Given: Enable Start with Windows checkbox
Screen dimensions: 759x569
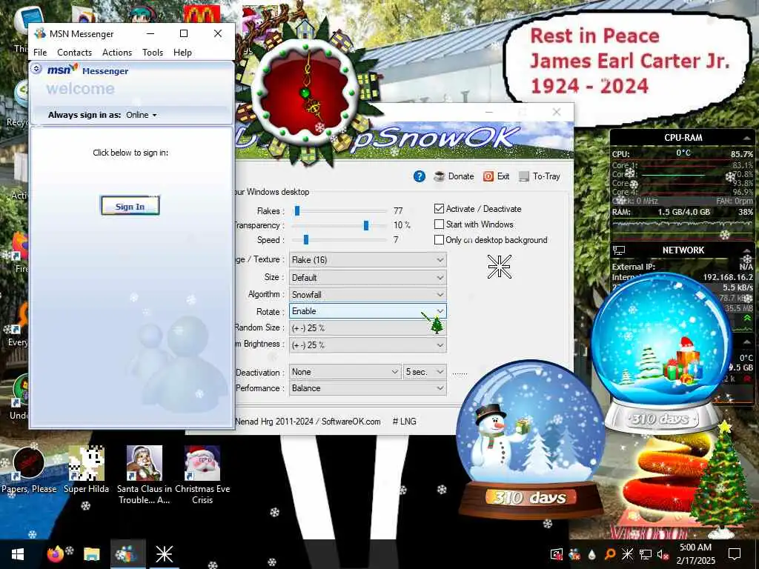Looking at the screenshot, I should pyautogui.click(x=439, y=224).
